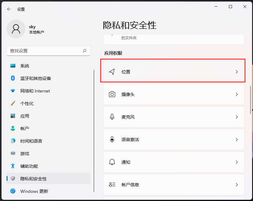Click the Camera (摄像头) icon
The height and width of the screenshot is (201, 253).
(x=112, y=94)
